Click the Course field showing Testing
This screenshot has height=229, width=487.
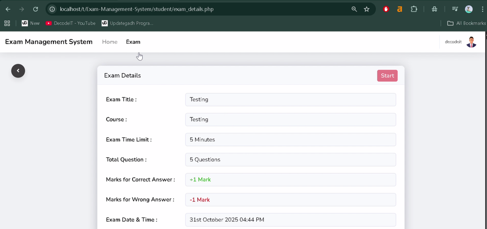tap(291, 119)
